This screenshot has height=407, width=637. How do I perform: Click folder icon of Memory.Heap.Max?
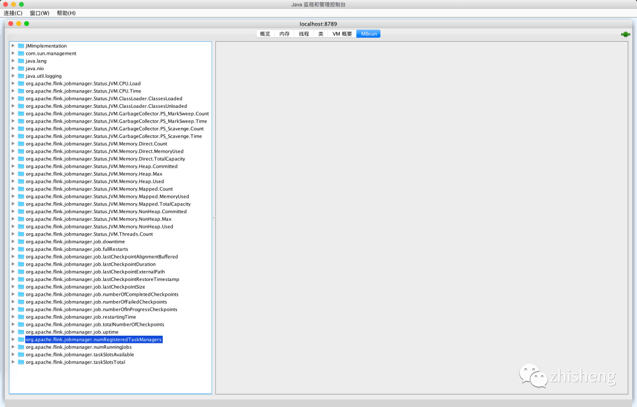[x=21, y=174]
